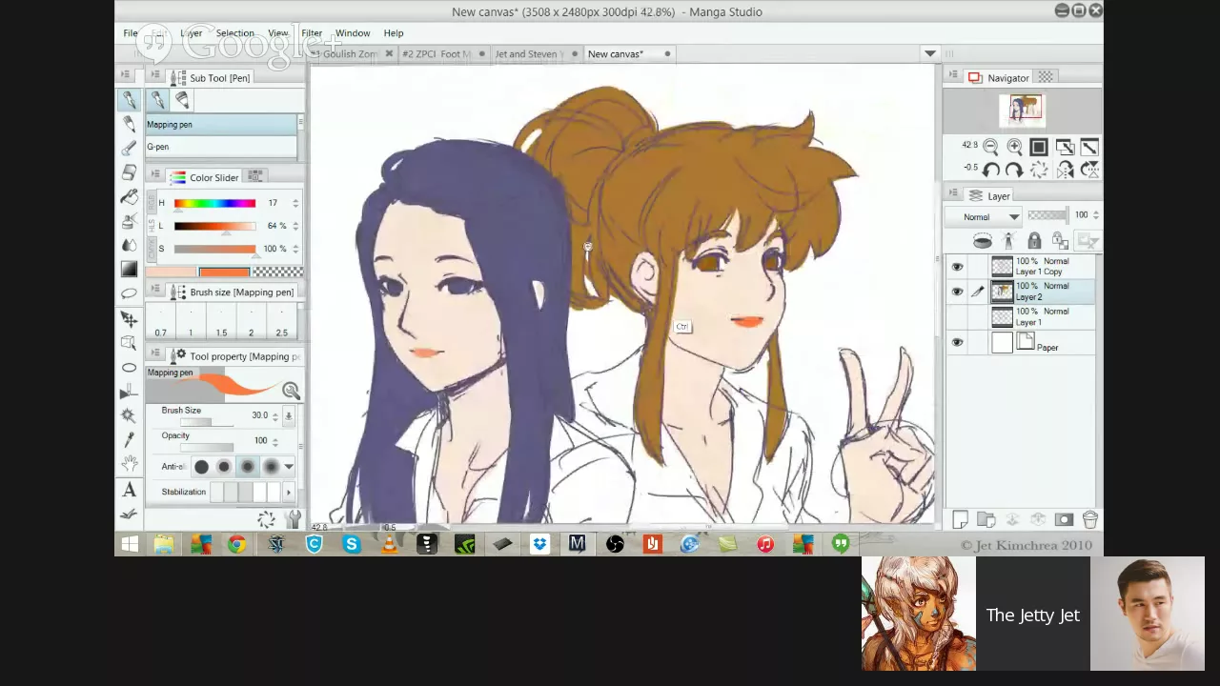Select the Pencil tool in the toolbox
1220x686 pixels.
pos(129,124)
